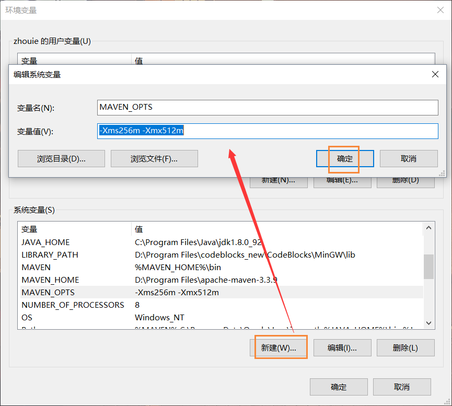The width and height of the screenshot is (452, 406).
Task: Click the 变量 column header in user variables
Action: 74,59
